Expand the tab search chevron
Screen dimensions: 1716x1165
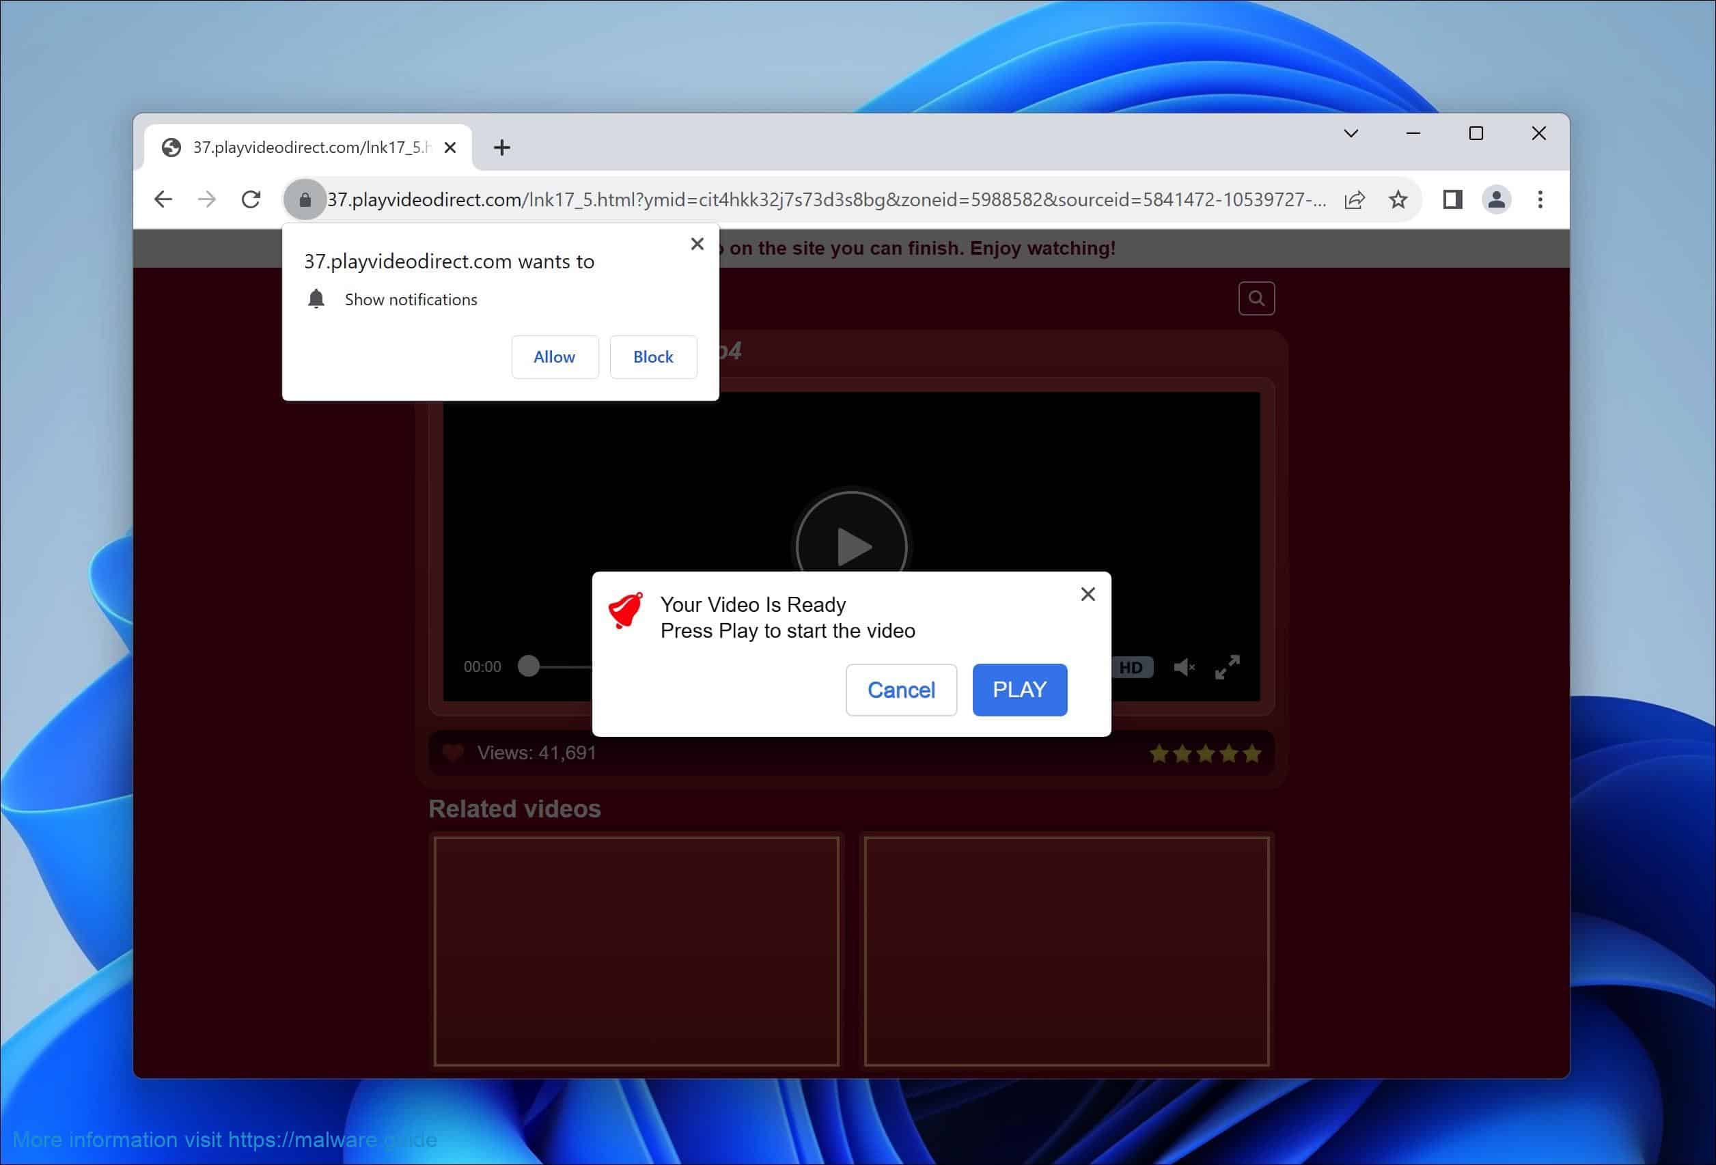coord(1351,134)
